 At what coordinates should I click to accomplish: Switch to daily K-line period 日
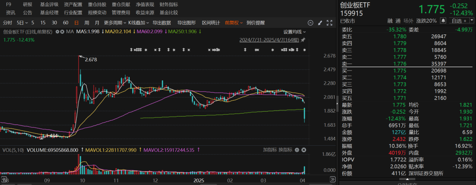[x=77, y=22]
